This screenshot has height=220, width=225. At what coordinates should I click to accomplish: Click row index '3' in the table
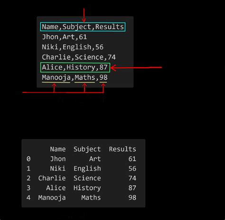(x=28, y=188)
